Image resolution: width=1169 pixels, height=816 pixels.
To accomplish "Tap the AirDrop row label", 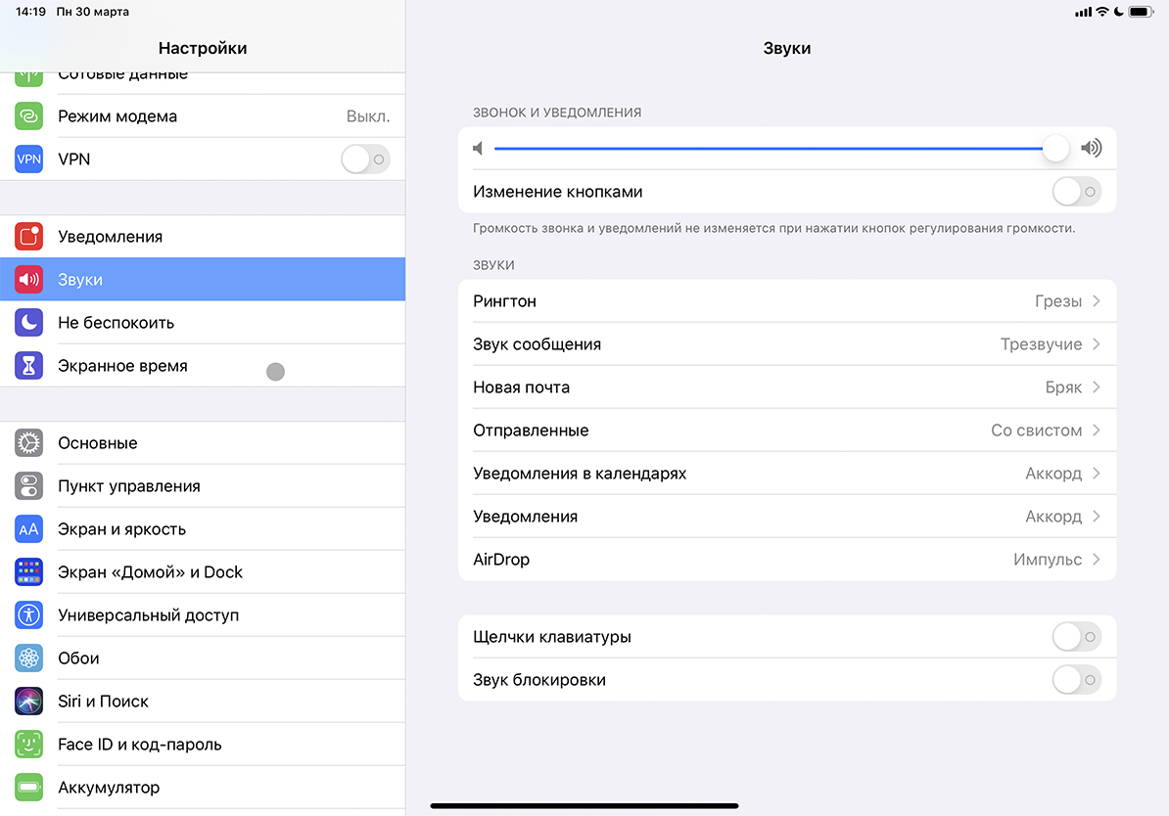I will point(501,560).
